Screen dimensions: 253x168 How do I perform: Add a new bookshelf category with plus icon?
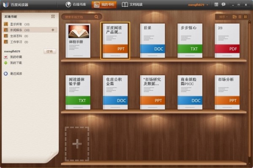click(53, 16)
